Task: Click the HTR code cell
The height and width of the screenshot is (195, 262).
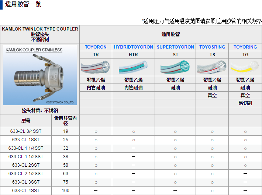Action: pos(133,55)
